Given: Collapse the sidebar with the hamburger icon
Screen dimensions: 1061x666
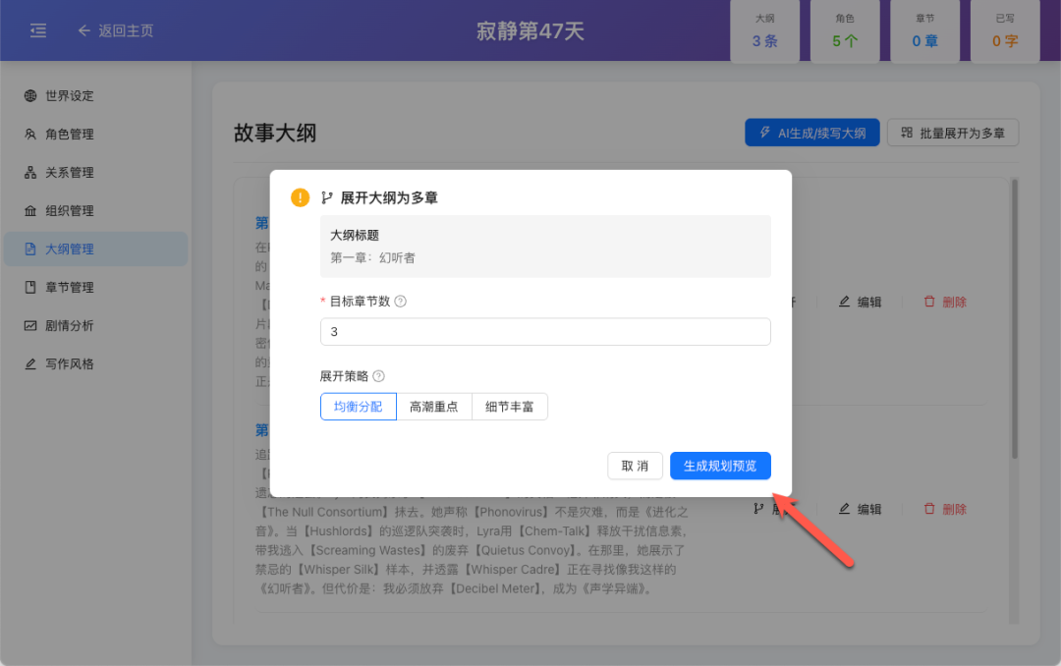Looking at the screenshot, I should tap(38, 30).
